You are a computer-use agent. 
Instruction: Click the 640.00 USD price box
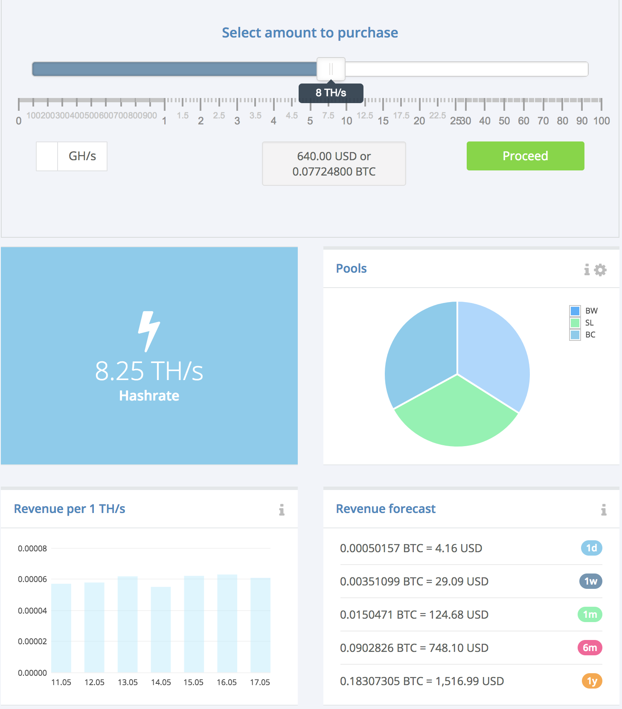click(x=334, y=164)
